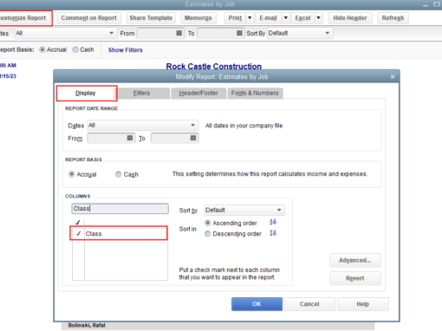442x331 pixels.
Task: Click Cancel in Modify Report dialog
Action: (309, 304)
